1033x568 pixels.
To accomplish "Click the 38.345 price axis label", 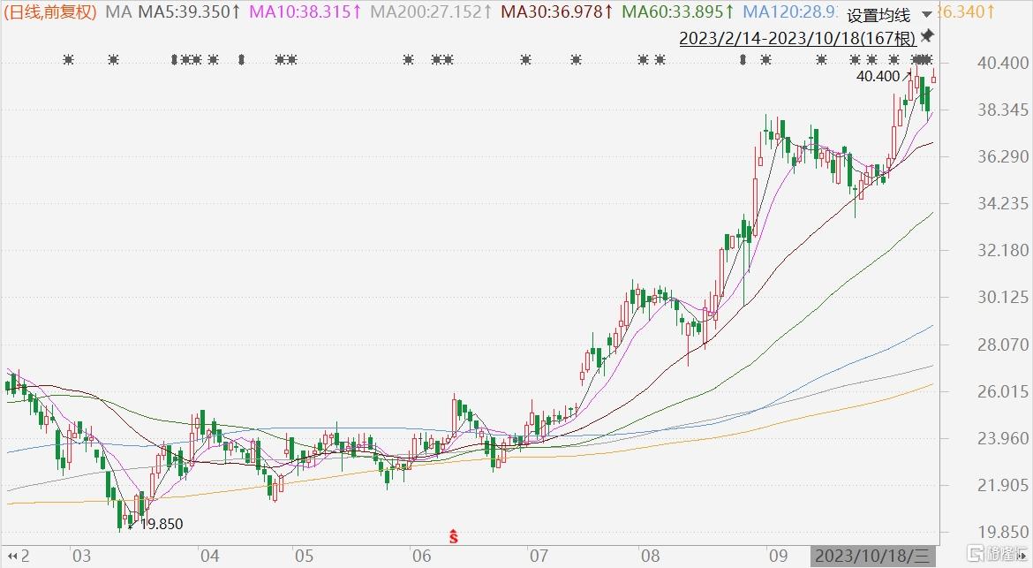I will click(1003, 110).
